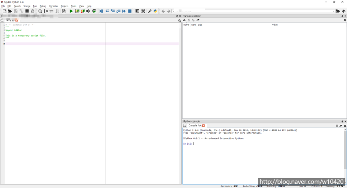Close the temp.py editor tab

pyautogui.click(x=17, y=20)
